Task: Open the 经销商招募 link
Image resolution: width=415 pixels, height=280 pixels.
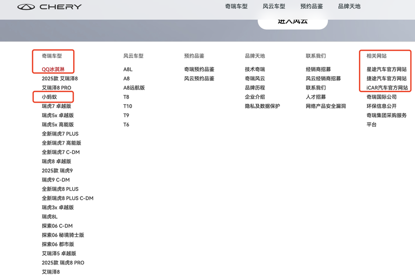Action: [319, 69]
